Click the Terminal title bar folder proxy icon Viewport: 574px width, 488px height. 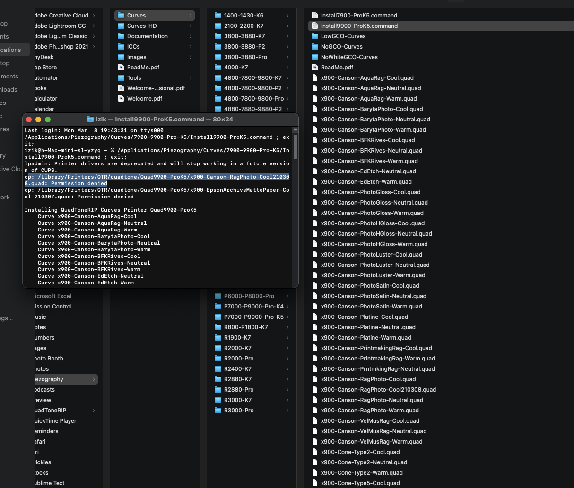click(x=90, y=120)
